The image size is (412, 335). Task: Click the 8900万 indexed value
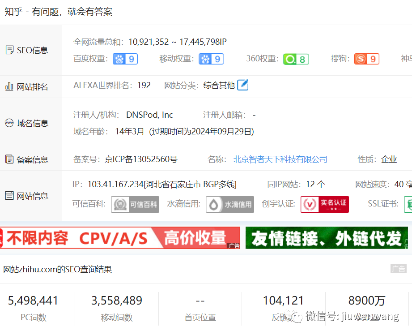pyautogui.click(x=367, y=301)
